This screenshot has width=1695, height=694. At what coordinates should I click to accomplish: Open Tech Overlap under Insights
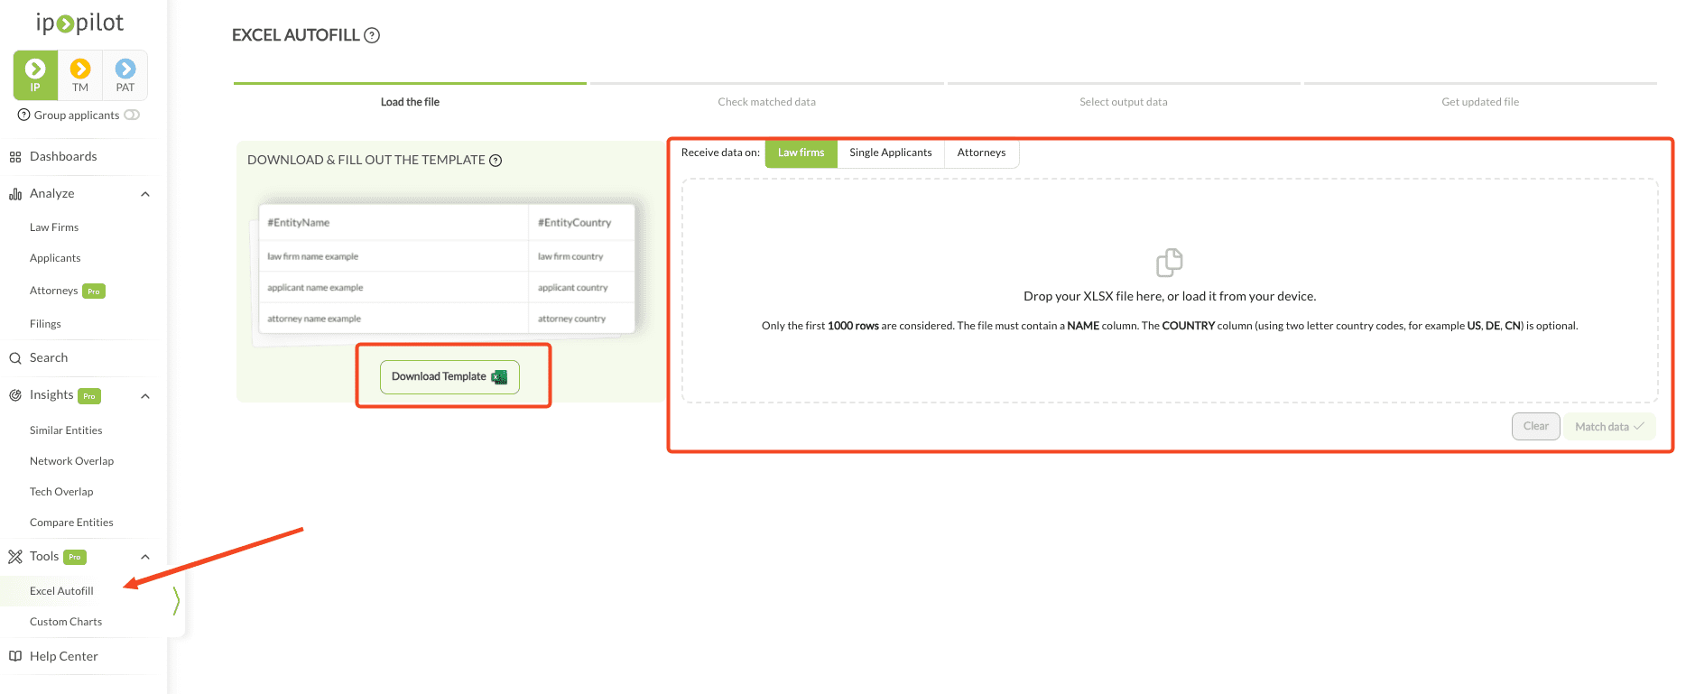click(x=61, y=492)
